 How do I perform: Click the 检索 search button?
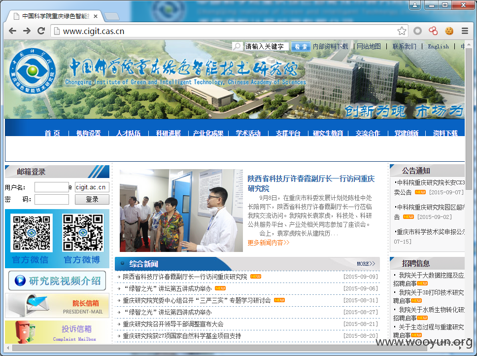point(301,46)
